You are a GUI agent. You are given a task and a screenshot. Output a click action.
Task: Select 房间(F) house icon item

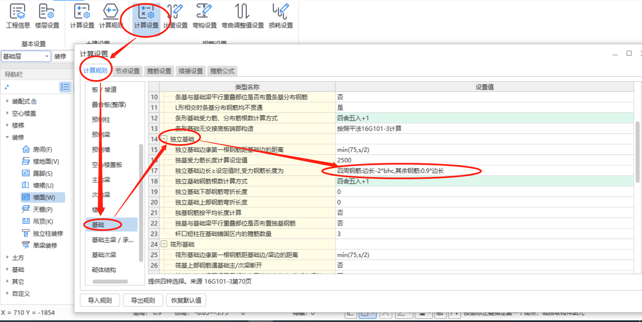[x=26, y=149]
